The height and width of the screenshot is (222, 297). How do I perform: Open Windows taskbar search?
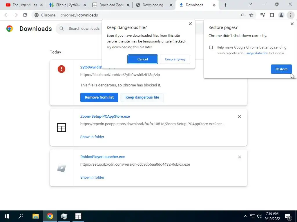(x=21, y=216)
